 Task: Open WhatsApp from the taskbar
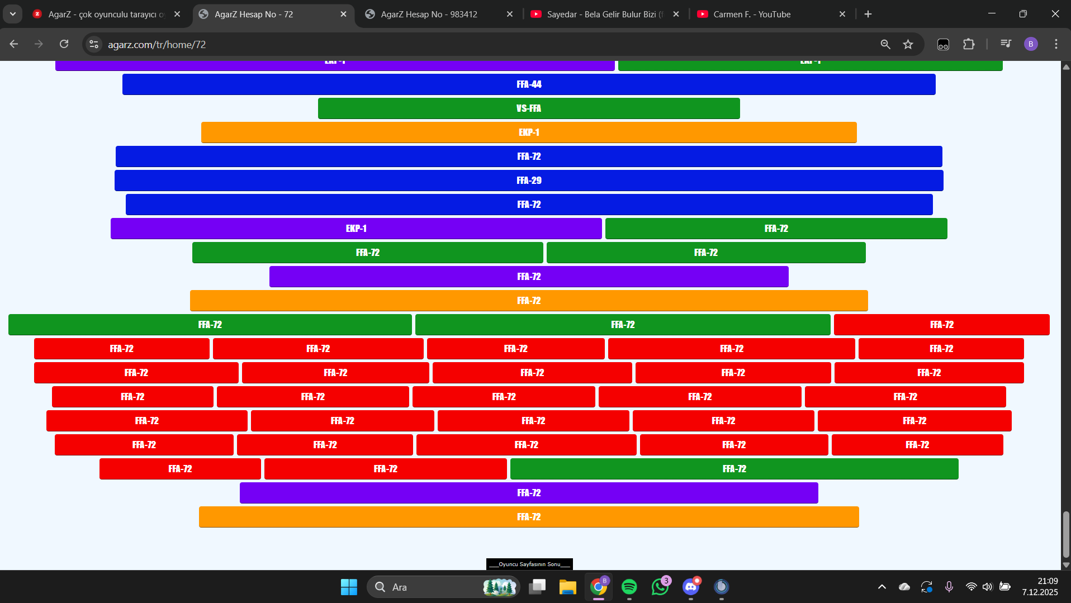(660, 587)
